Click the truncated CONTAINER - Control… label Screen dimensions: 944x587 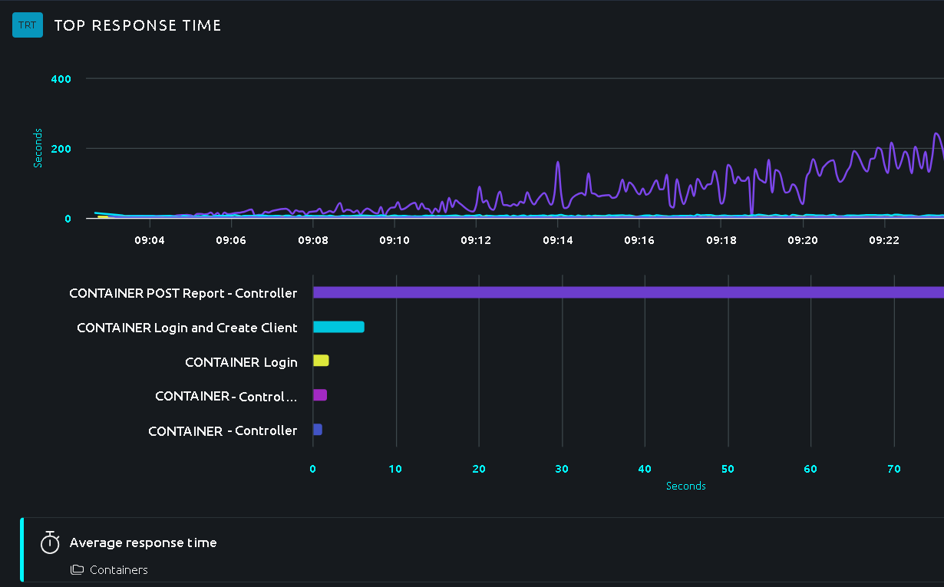pos(226,397)
